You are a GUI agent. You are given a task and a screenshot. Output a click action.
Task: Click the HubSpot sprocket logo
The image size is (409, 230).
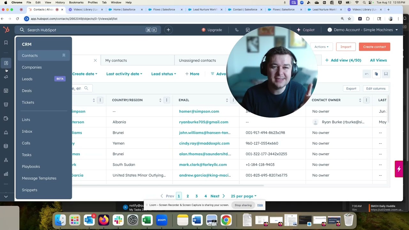[x=6, y=30]
